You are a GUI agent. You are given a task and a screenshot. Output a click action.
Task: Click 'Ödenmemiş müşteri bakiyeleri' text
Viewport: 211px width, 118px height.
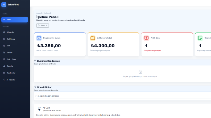pos(100,51)
